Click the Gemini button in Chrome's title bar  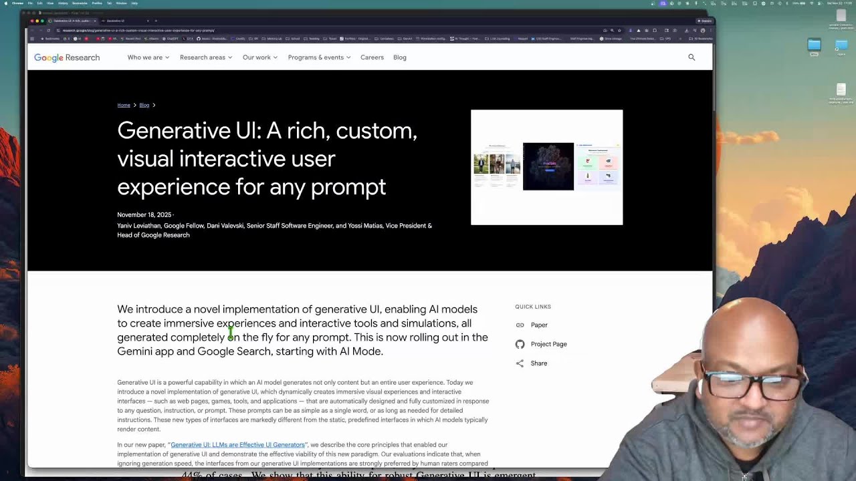(705, 21)
